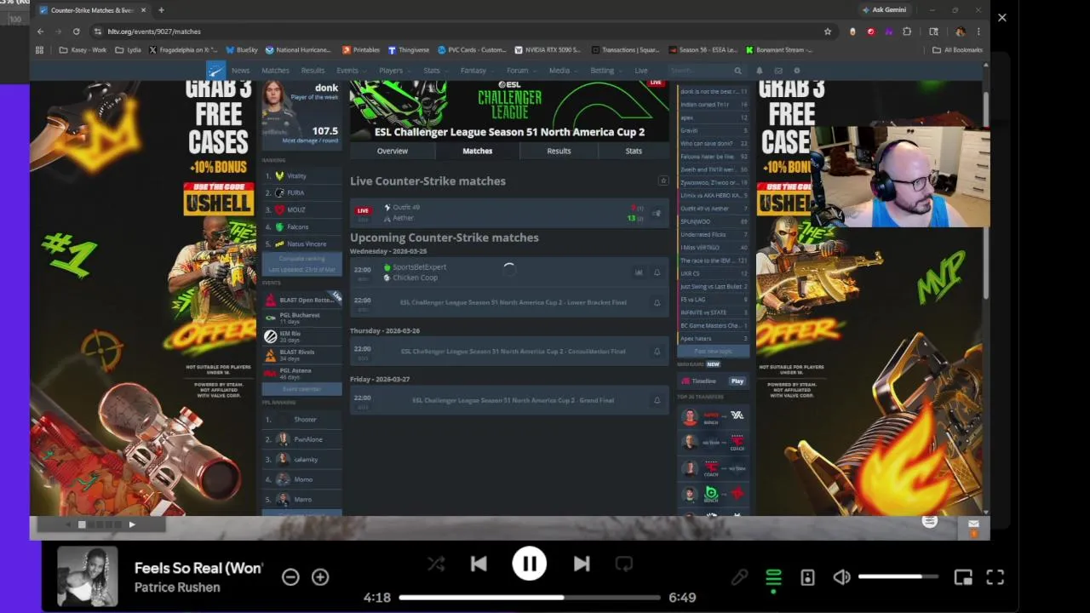This screenshot has width=1090, height=613.
Task: Open Spotify miniplayer
Action: [963, 578]
